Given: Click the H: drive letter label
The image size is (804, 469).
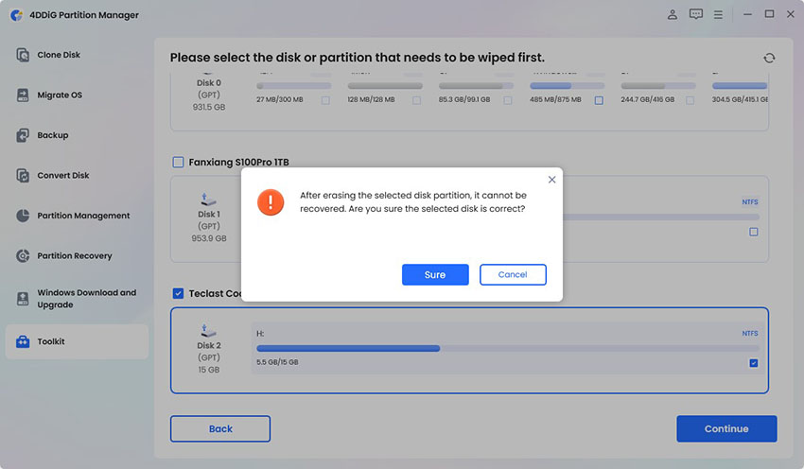Looking at the screenshot, I should [x=260, y=333].
